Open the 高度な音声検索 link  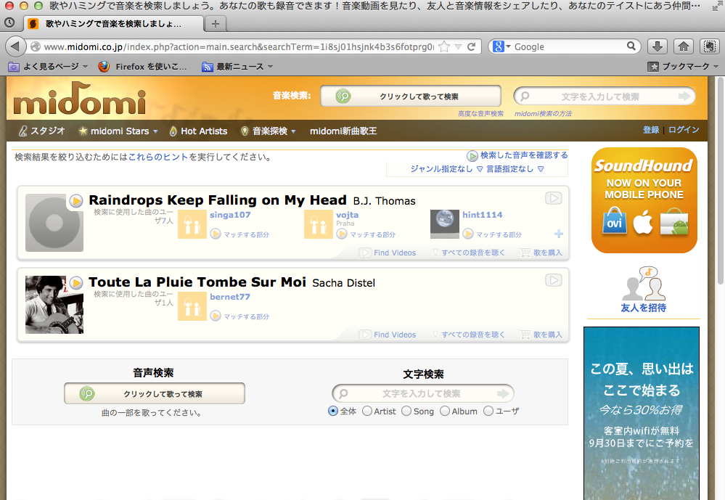tap(480, 113)
